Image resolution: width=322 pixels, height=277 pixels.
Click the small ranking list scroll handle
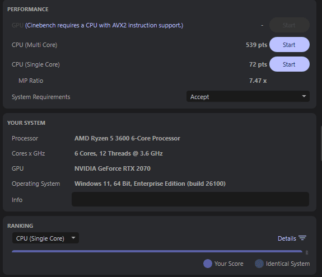(x=307, y=252)
